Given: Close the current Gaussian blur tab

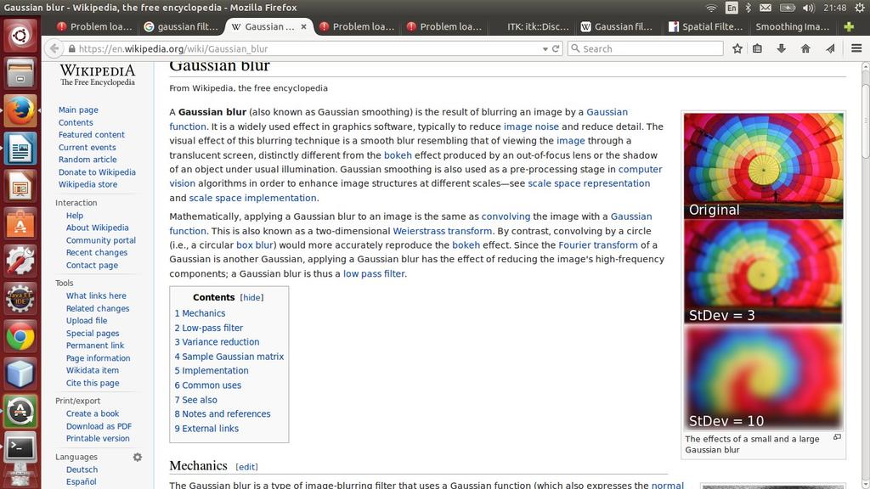Looking at the screenshot, I should (x=303, y=26).
